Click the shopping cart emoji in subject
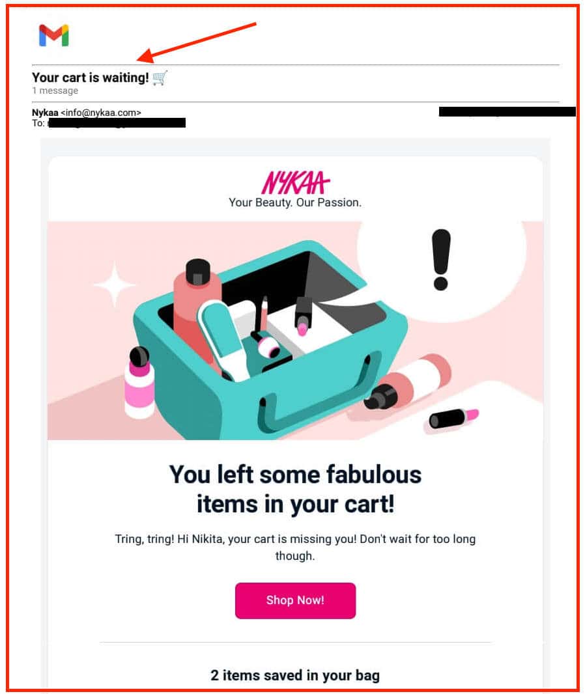 coord(160,78)
